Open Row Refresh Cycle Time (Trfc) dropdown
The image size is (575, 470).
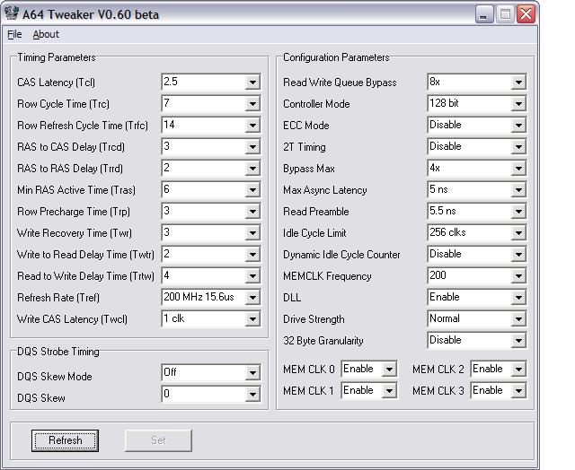(x=252, y=126)
